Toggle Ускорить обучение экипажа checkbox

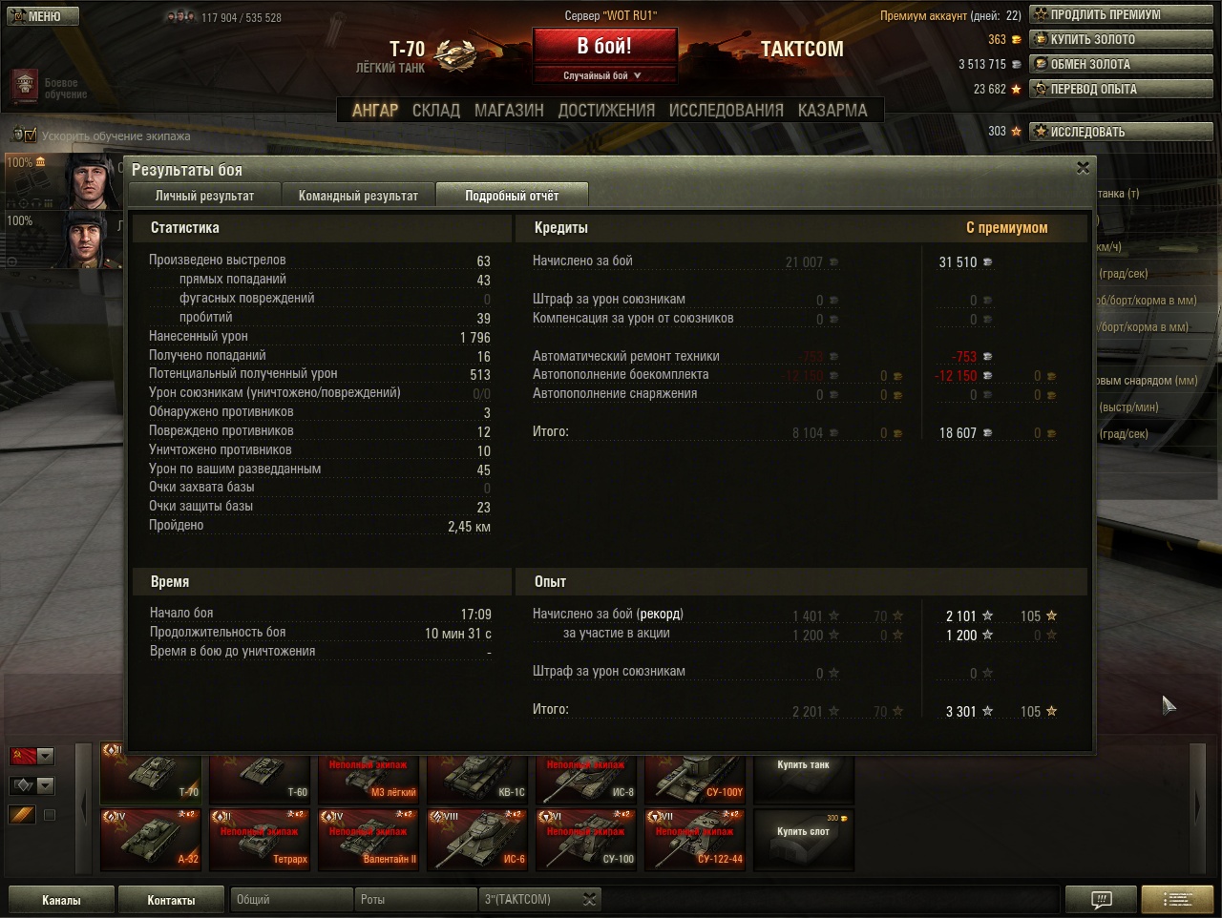pyautogui.click(x=29, y=135)
